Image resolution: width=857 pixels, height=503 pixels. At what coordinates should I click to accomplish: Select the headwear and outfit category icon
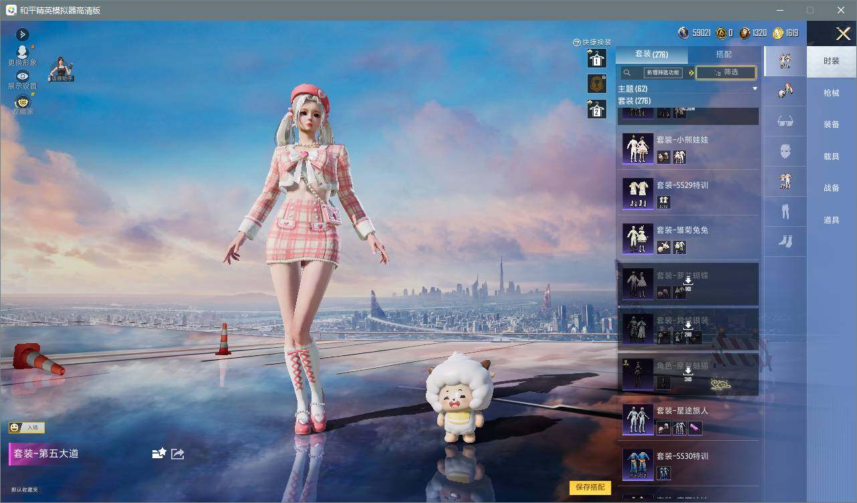coord(785,91)
